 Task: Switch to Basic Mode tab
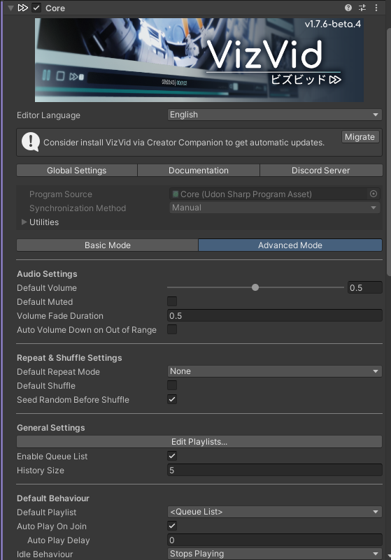tap(107, 245)
